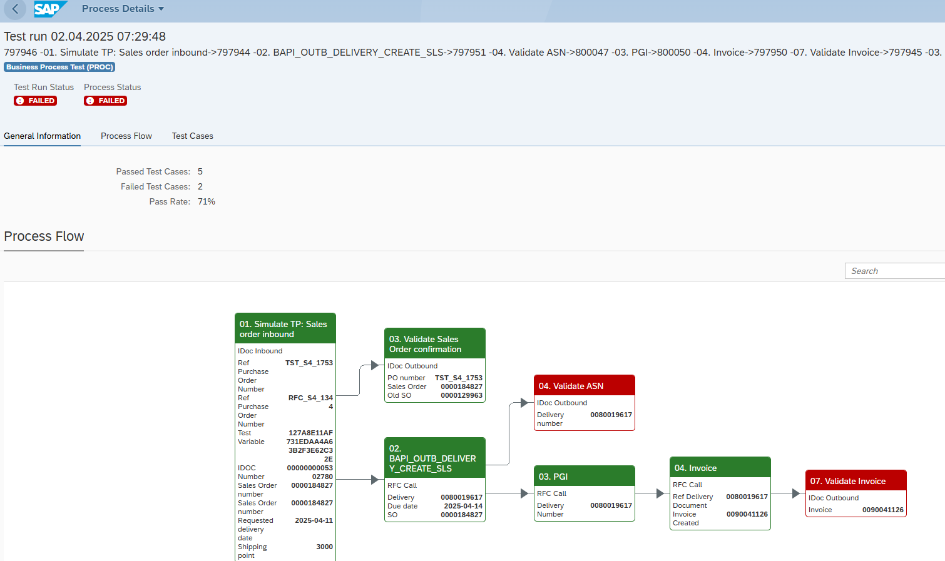Select the 01. Simulate TP node header
Screen dimensions: 945x561
click(x=285, y=329)
